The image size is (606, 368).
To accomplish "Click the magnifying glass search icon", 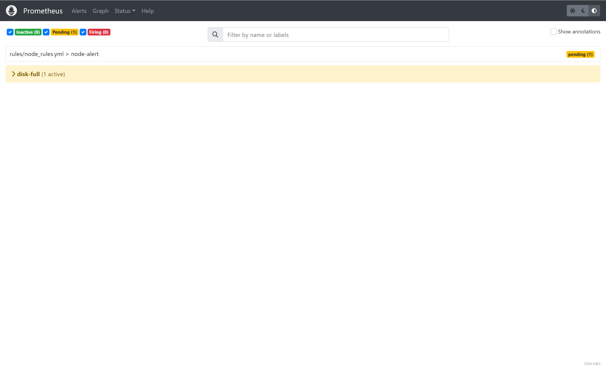I will [x=215, y=35].
